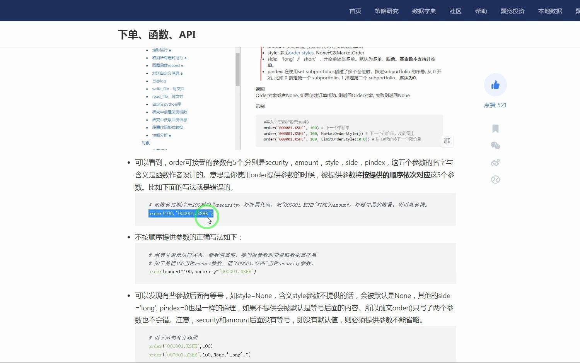Click the bold text 按提供的顺序依次对应
This screenshot has height=363, width=580.
tap(396, 175)
